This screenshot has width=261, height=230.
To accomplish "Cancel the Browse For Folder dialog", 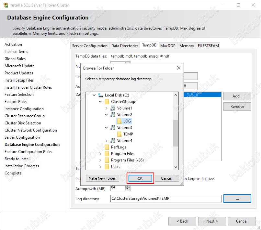I will click(166, 178).
